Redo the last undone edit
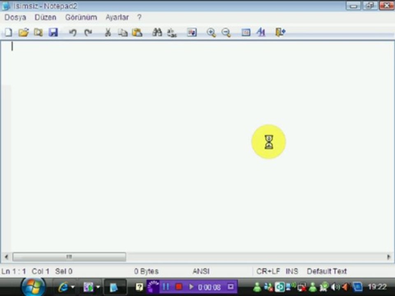Viewport: 395px width, 296px height. pos(88,32)
